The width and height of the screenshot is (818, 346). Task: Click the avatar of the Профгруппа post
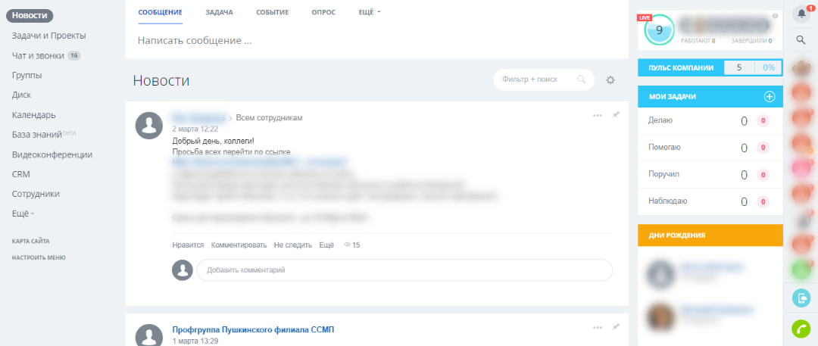tap(148, 335)
